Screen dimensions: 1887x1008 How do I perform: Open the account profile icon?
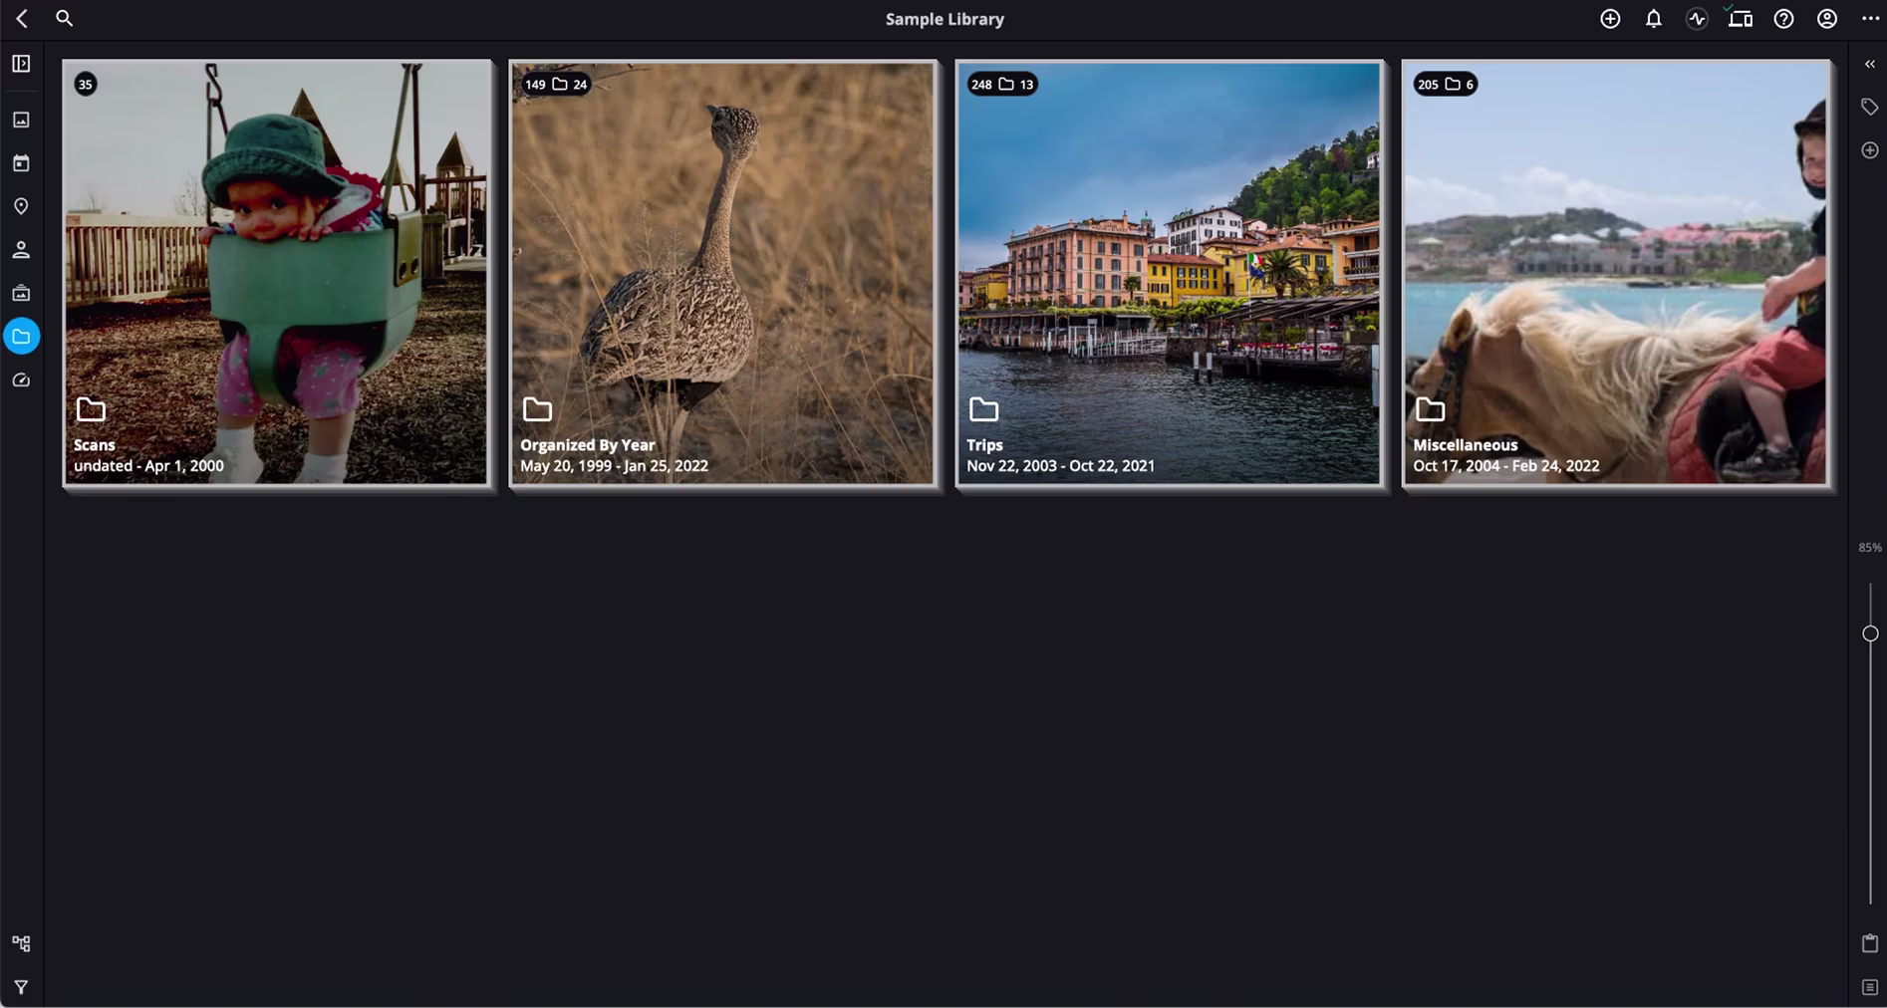point(1826,19)
